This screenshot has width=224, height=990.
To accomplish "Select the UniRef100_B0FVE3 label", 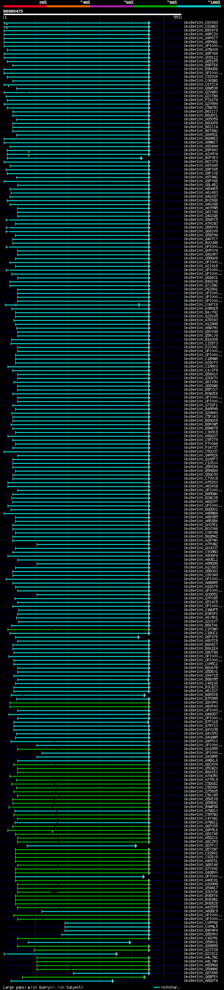I will [x=201, y=158].
